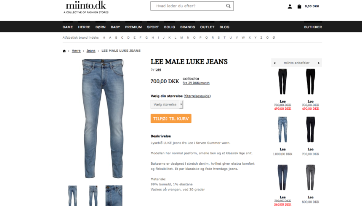Click the Lee brand link under title
Viewport: 362px width, 206px height.
[158, 69]
